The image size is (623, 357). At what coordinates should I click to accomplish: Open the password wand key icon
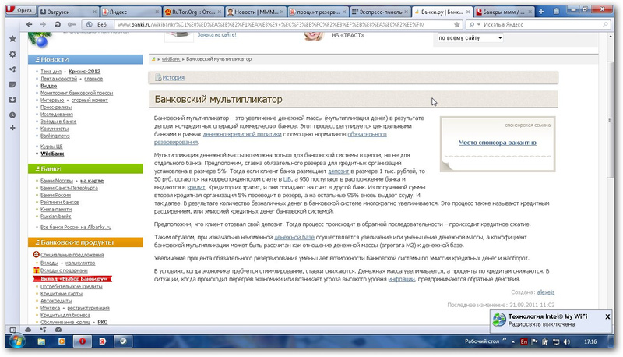coord(72,25)
